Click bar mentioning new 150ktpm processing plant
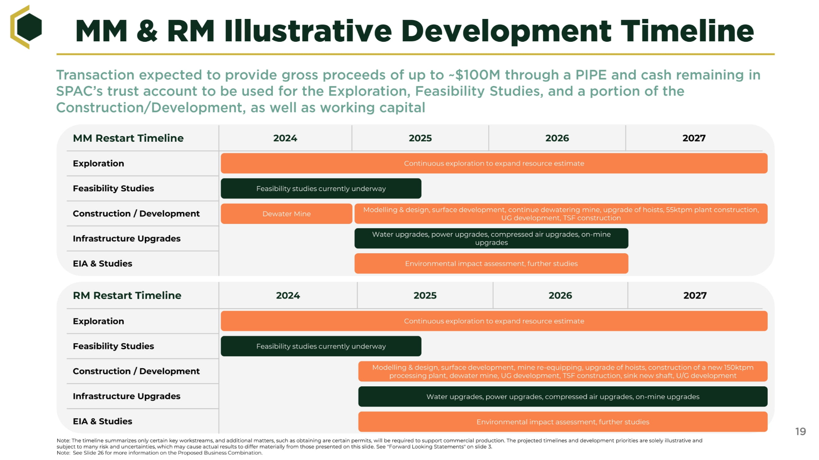Viewport: 819px width, 460px height. tap(563, 371)
